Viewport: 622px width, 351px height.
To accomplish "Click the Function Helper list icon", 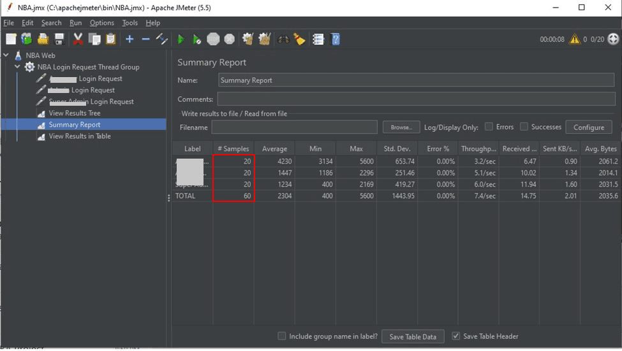I will tap(318, 39).
